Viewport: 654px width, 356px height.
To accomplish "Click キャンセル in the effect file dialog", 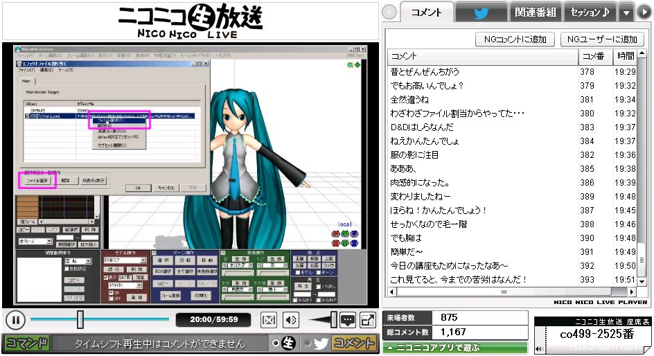I will [x=166, y=188].
